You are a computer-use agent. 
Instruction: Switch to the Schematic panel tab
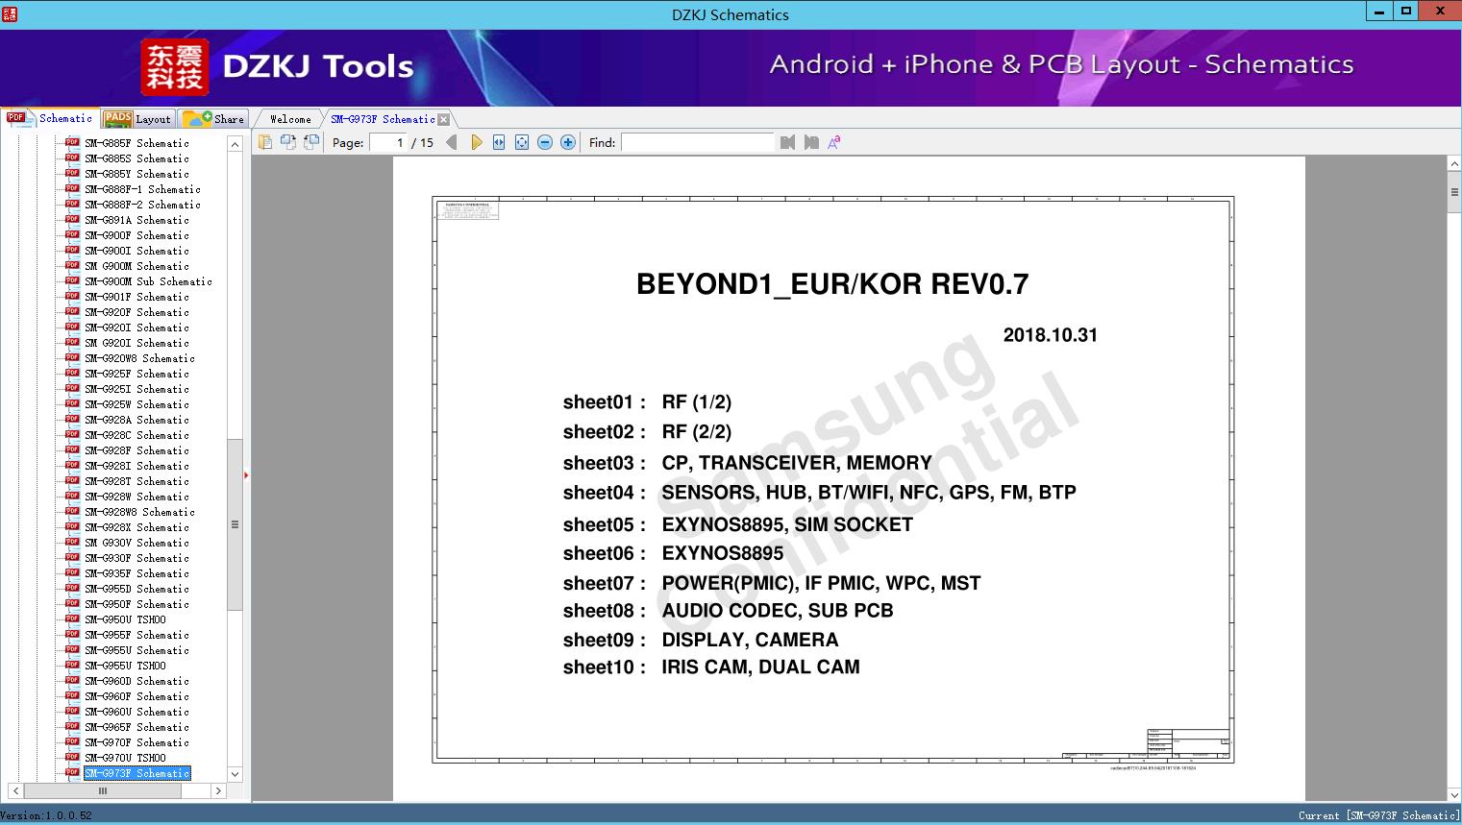50,118
